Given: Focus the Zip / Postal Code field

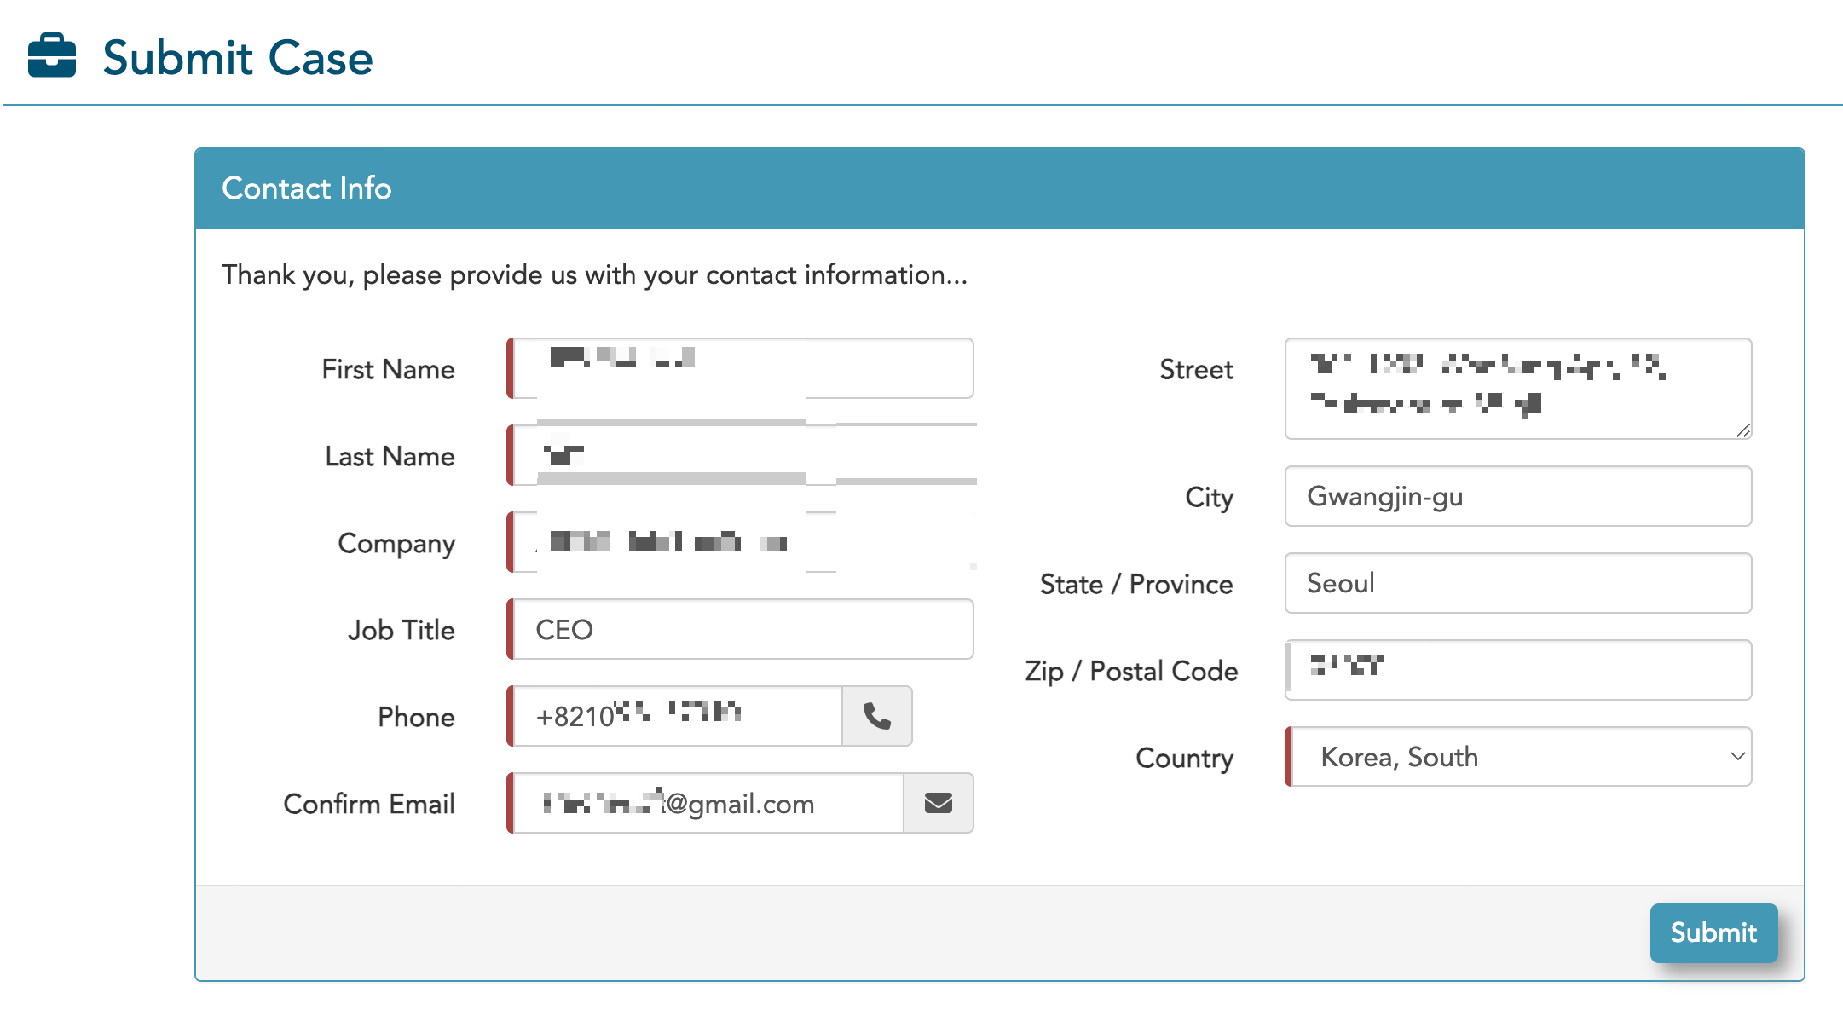Looking at the screenshot, I should [1517, 670].
